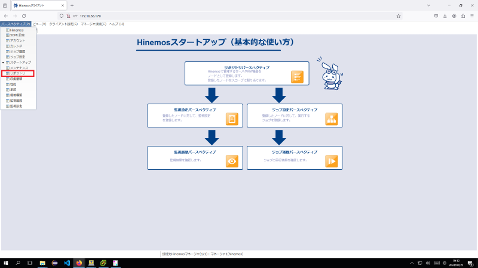
Task: Click the clipboard icon in 監視設定パースペクティブ card
Action: pos(232,119)
